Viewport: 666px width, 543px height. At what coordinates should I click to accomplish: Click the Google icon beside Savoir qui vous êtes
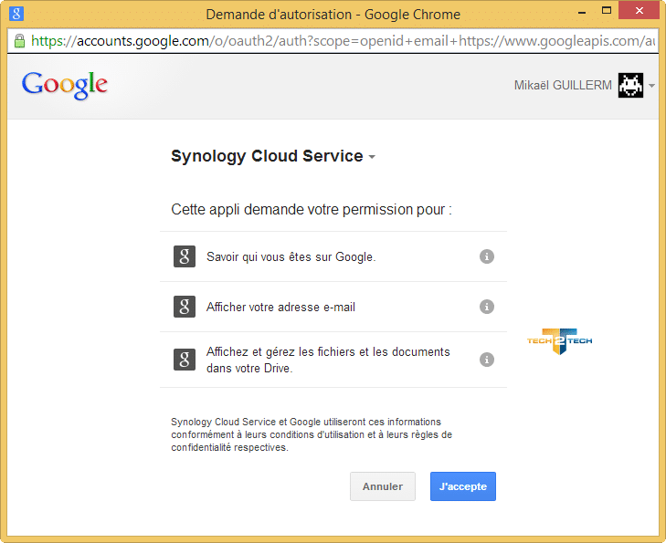click(185, 256)
